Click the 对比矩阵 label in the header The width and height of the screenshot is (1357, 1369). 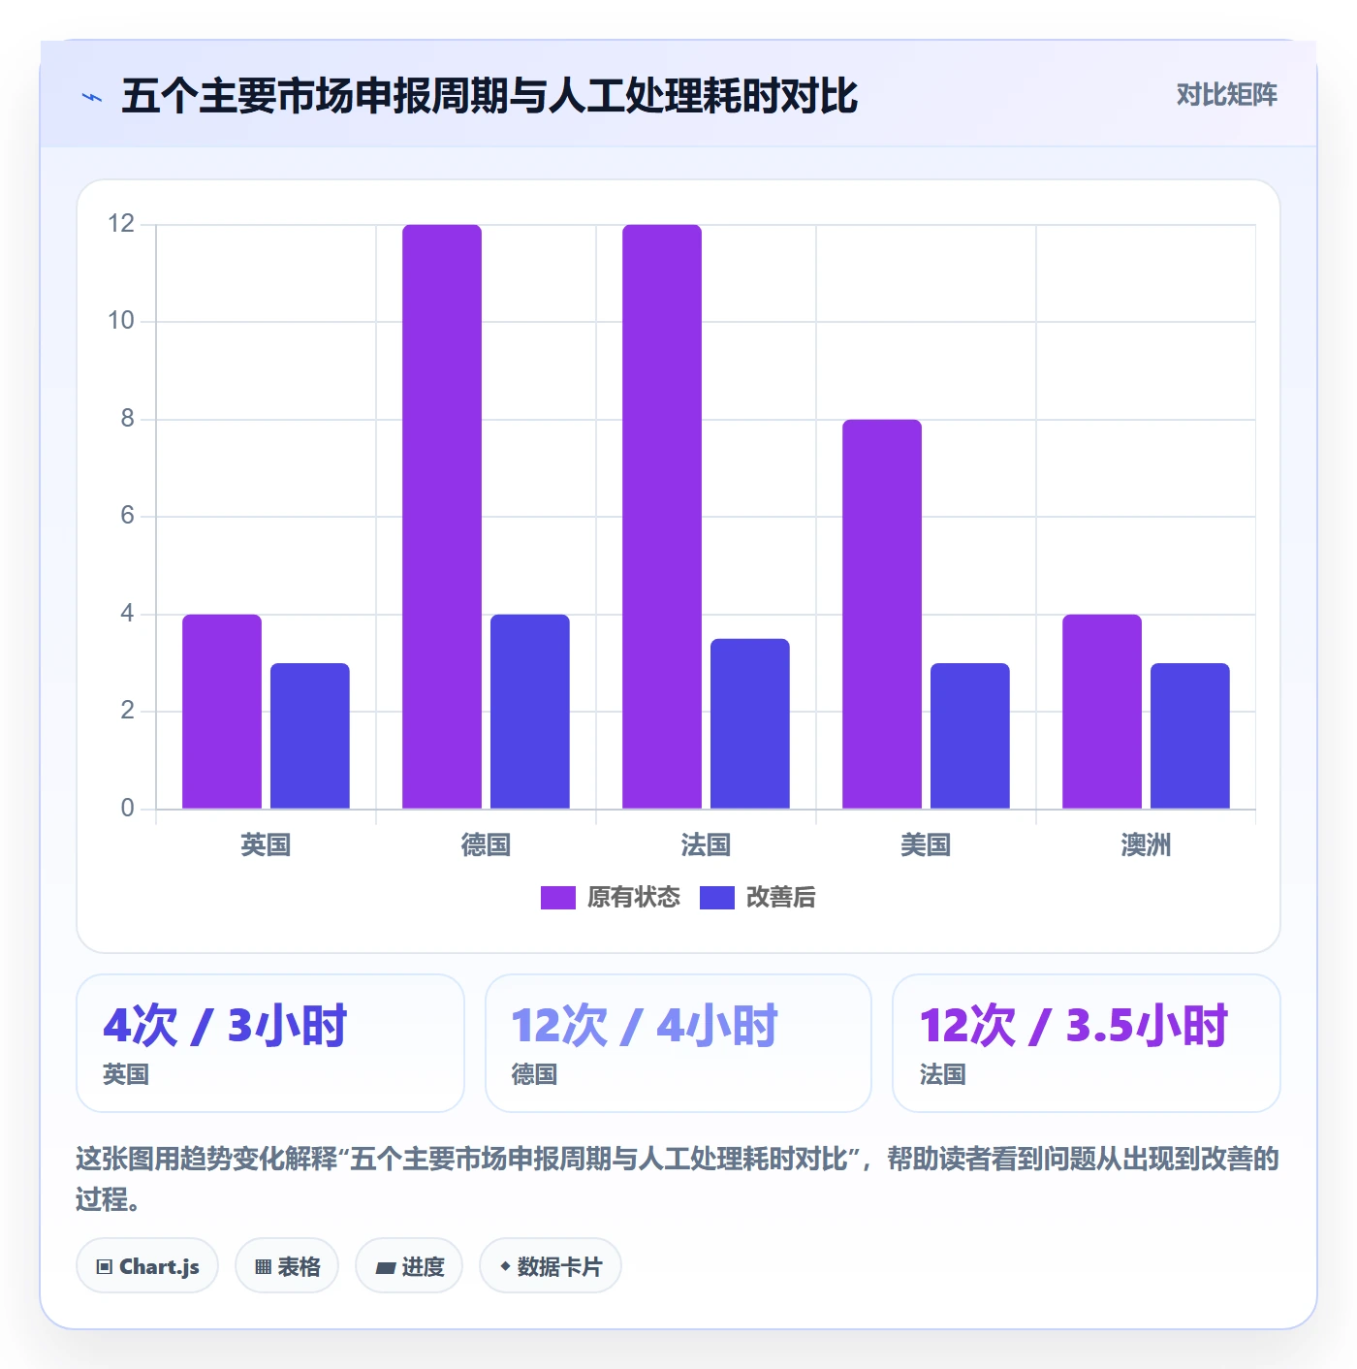click(x=1226, y=95)
